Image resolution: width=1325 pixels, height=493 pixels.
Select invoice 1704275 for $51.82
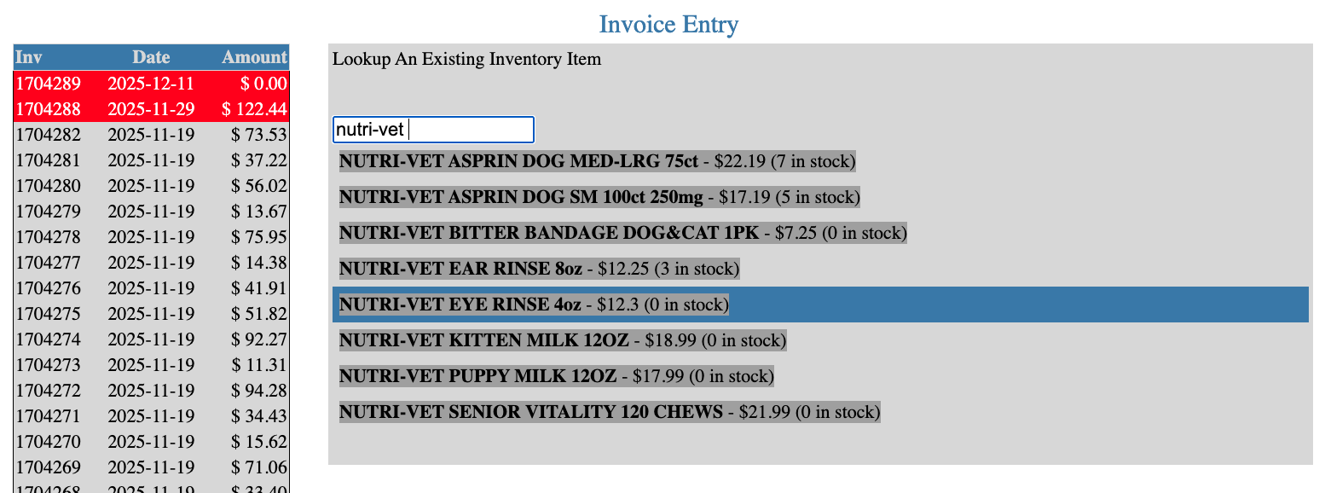(151, 314)
